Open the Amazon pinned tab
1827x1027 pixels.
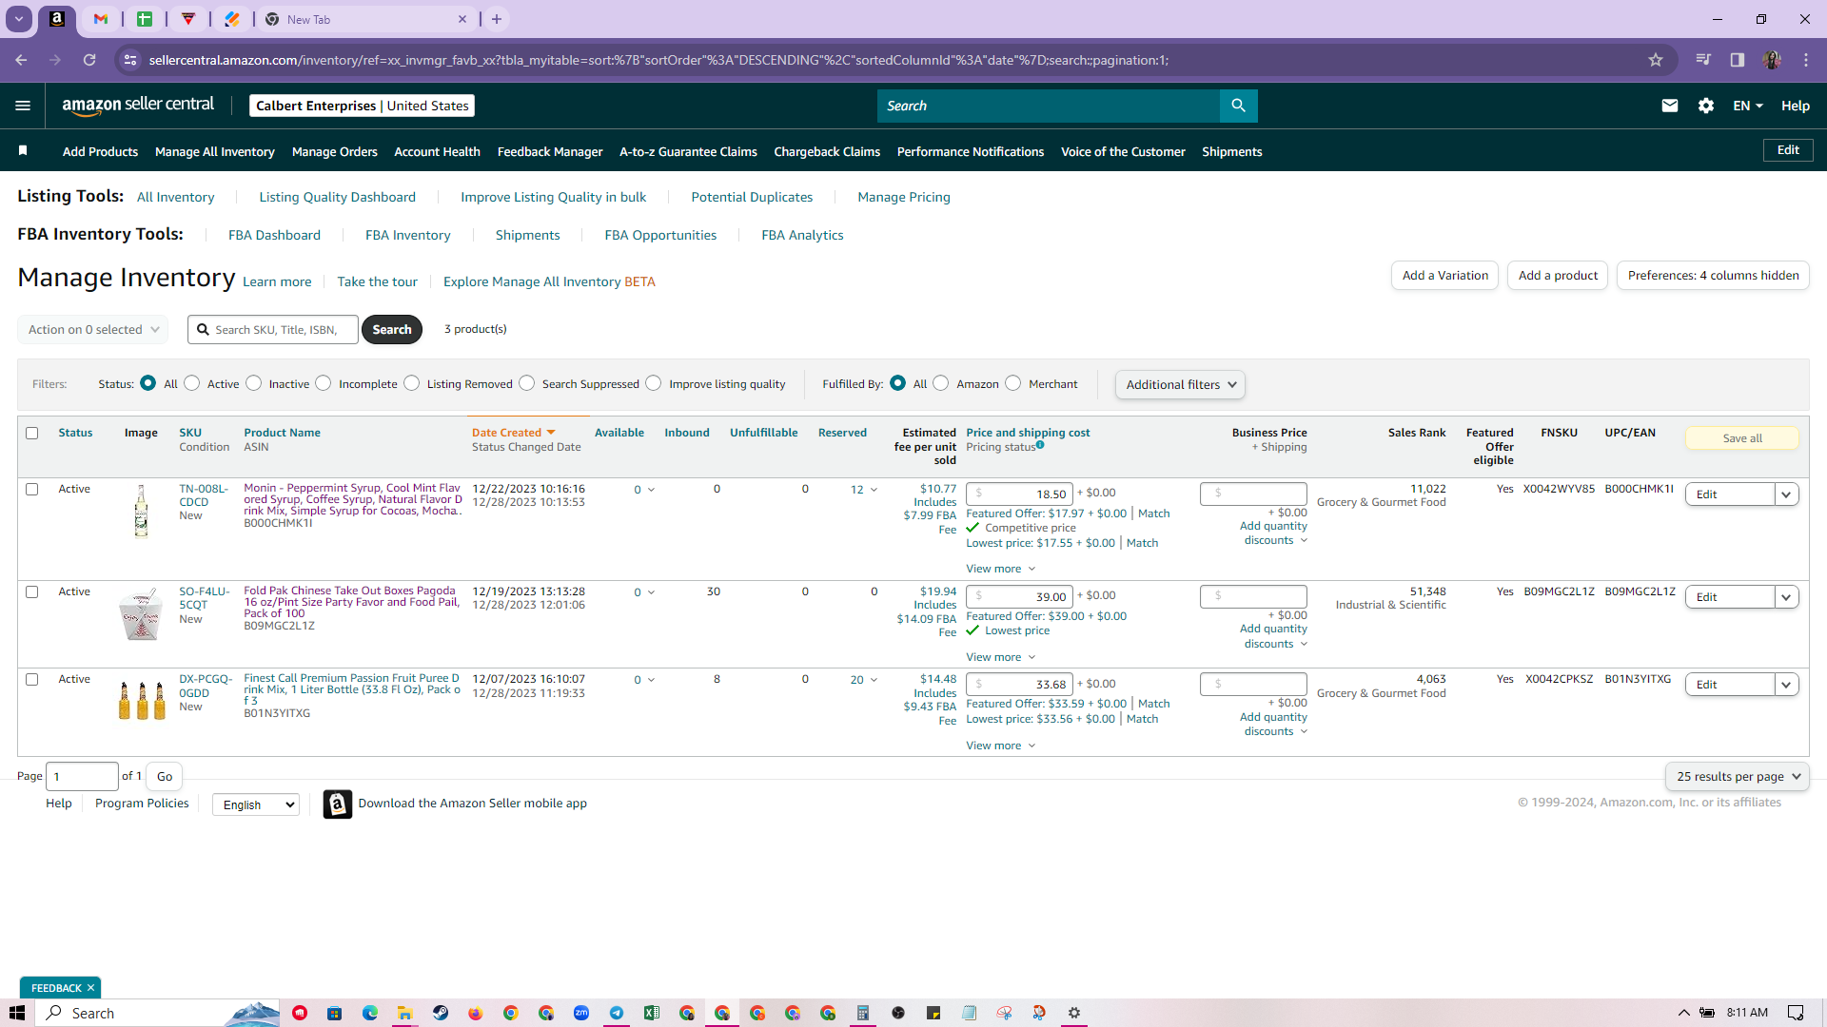point(57,19)
